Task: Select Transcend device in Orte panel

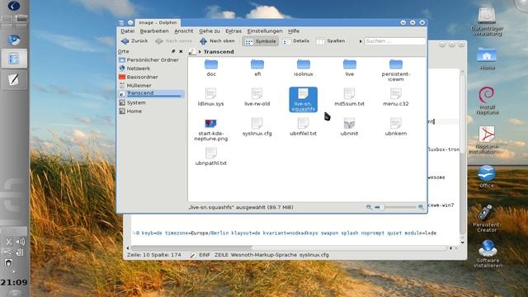Action: tap(151, 93)
